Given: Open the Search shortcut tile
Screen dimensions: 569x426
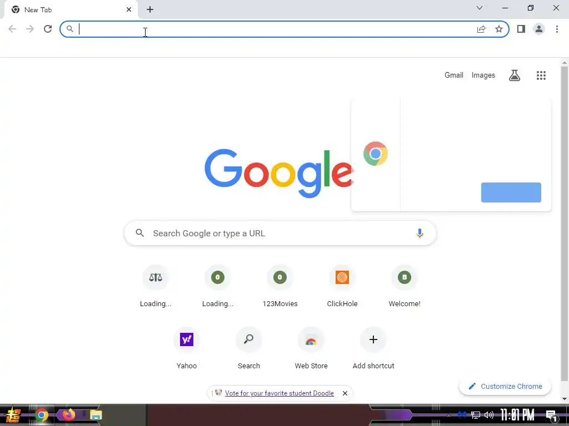Looking at the screenshot, I should (x=248, y=348).
